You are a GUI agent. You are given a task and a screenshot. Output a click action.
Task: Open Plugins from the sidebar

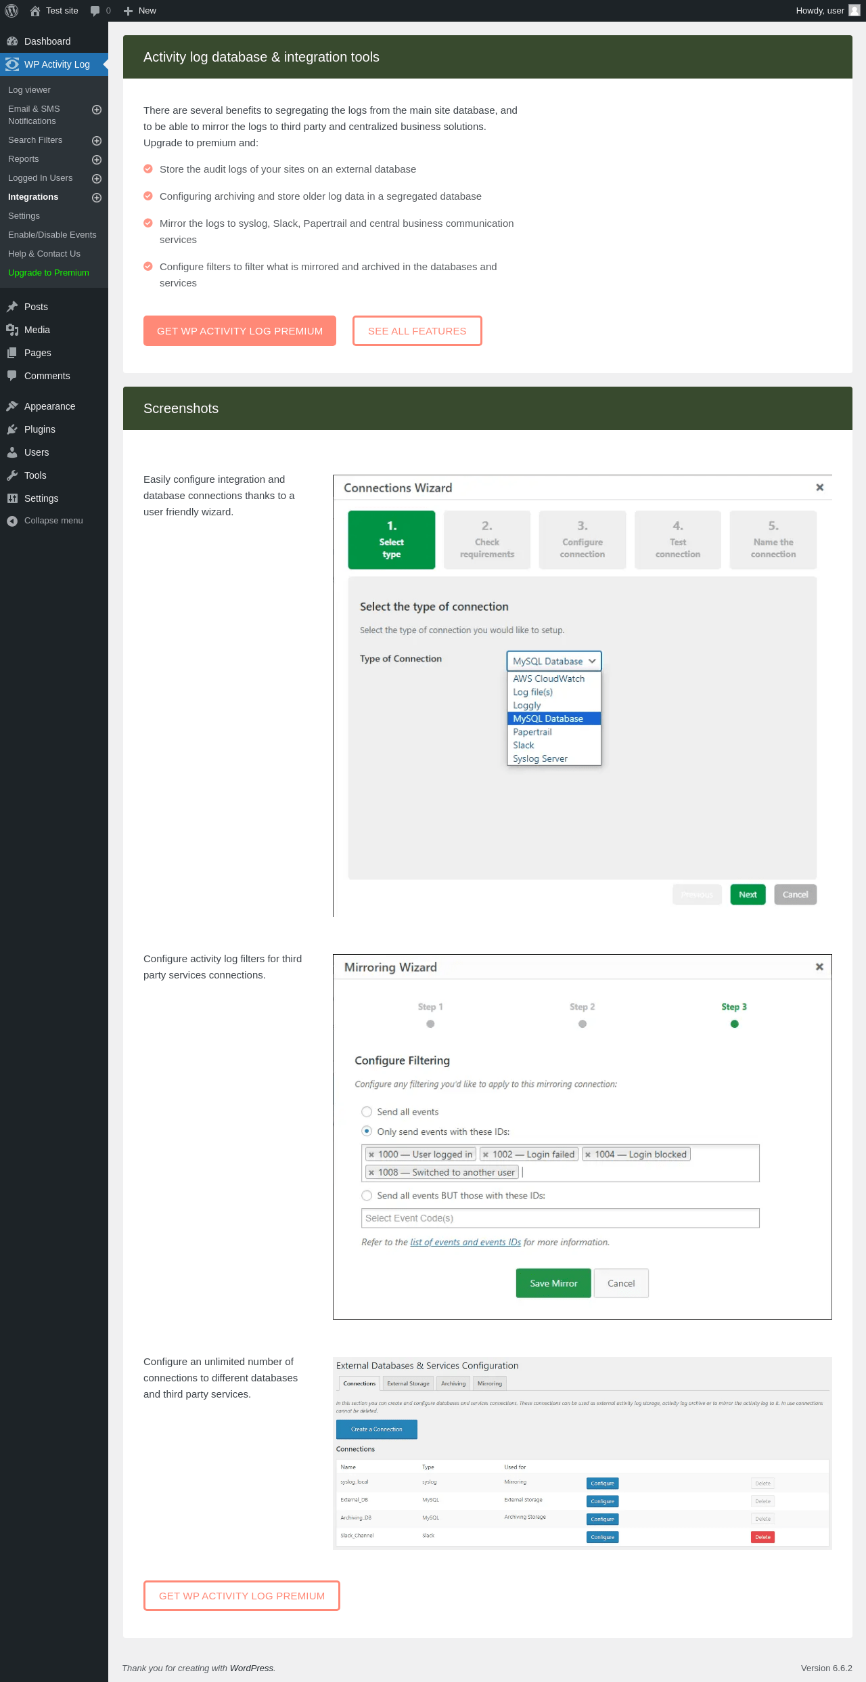39,429
